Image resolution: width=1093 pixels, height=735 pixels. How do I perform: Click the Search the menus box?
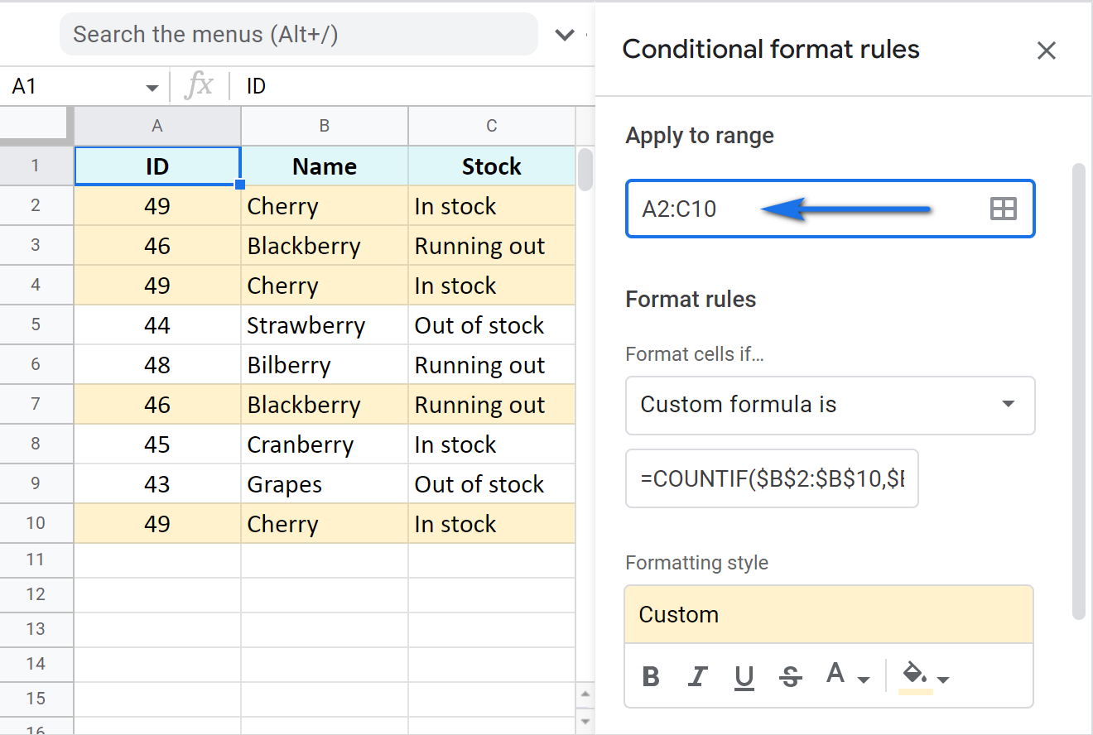[x=298, y=34]
